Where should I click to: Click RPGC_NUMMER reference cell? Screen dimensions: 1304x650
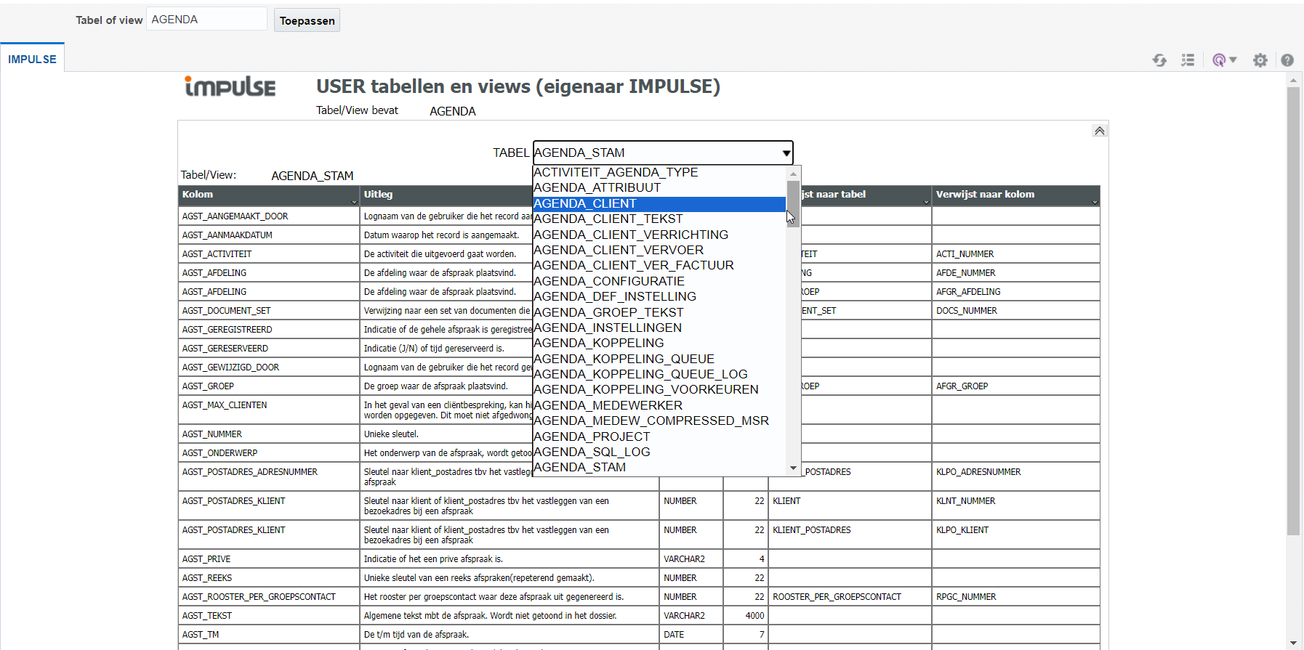(1016, 597)
